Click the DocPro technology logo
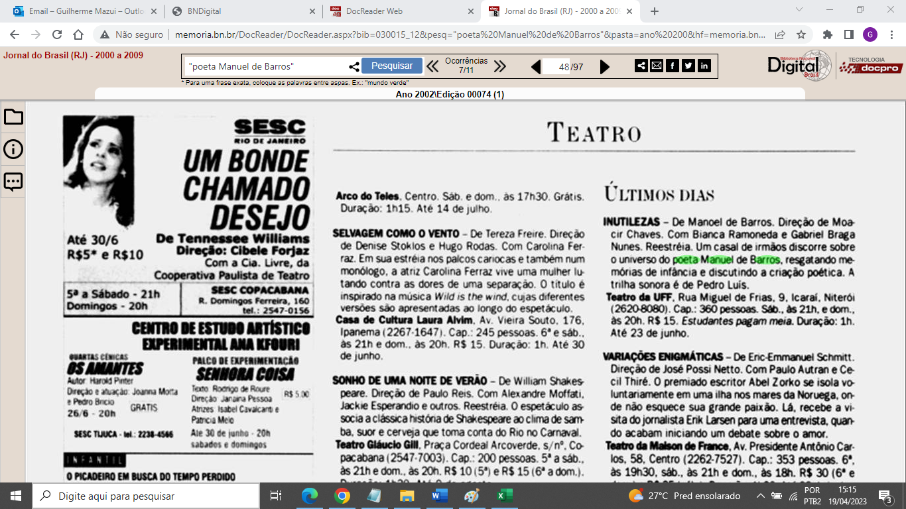906x509 pixels. (870, 65)
